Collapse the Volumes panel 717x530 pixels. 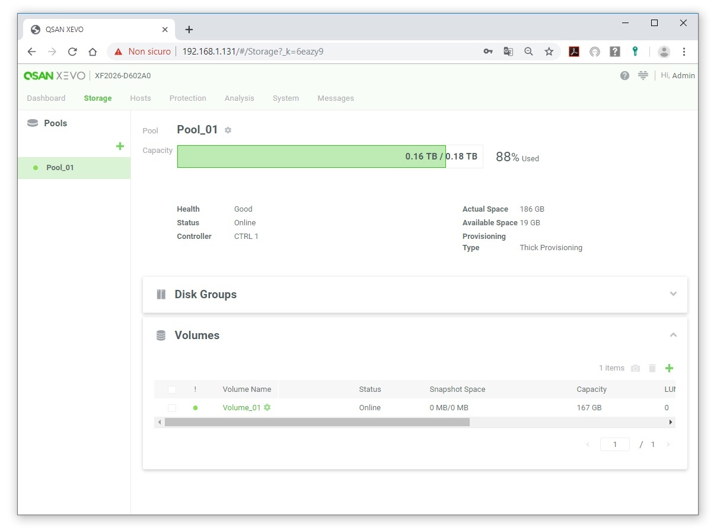click(x=673, y=335)
